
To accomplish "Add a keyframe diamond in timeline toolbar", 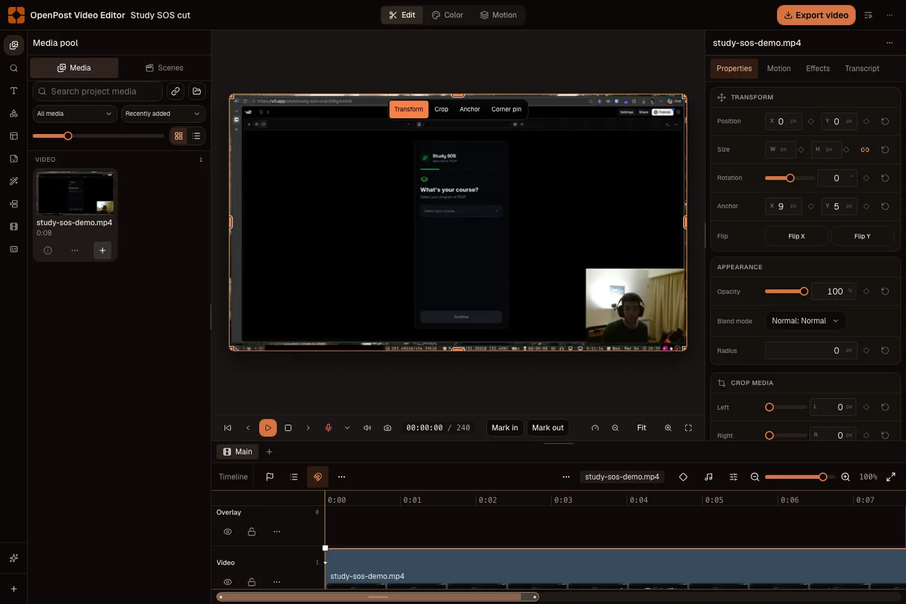I will 683,477.
